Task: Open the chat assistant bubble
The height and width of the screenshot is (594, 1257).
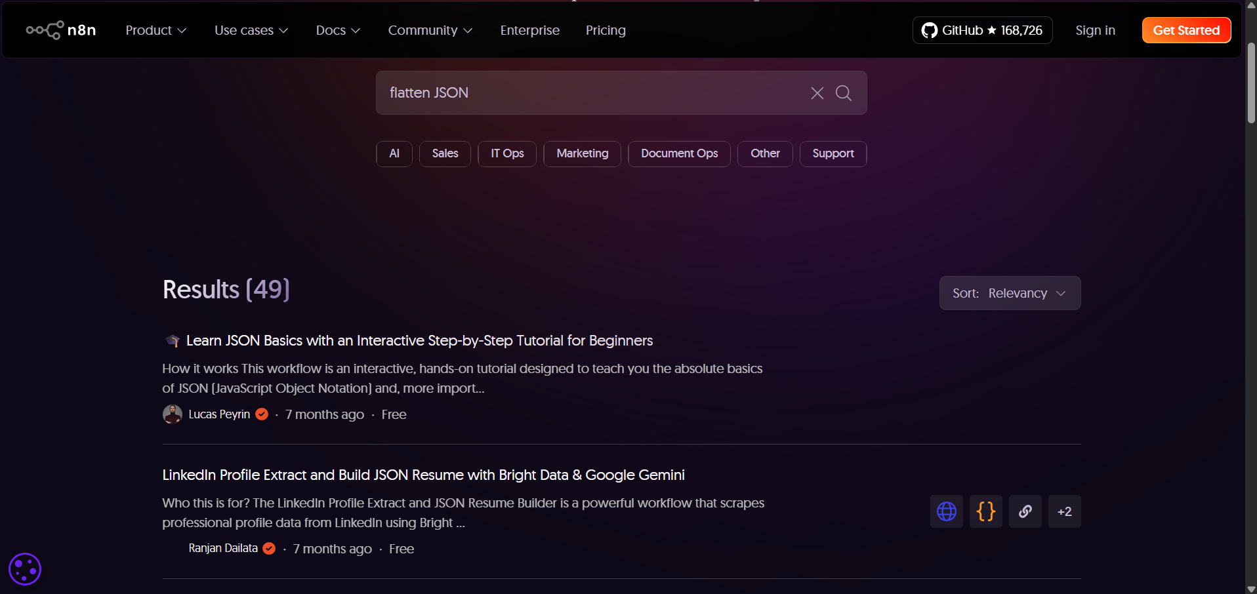Action: click(24, 568)
